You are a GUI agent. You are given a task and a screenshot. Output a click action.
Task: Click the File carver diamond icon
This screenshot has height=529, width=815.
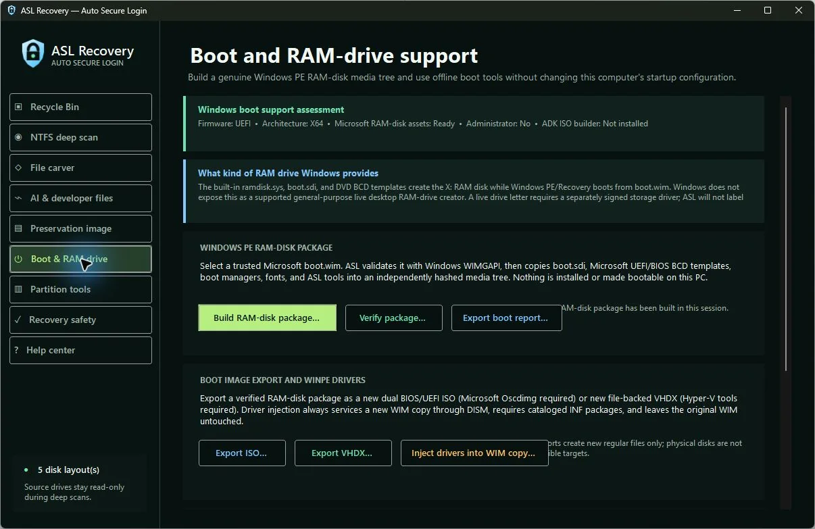tap(18, 168)
